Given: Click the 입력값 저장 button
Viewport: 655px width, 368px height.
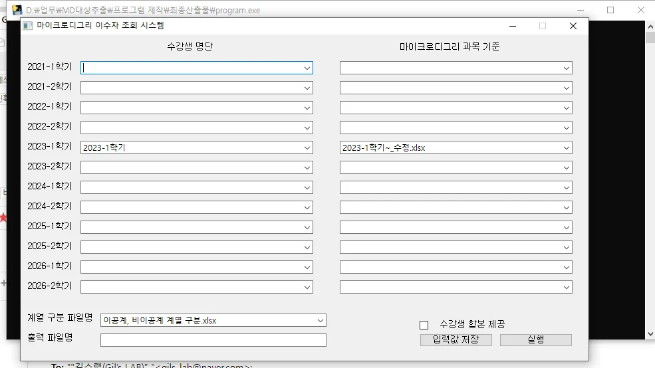Looking at the screenshot, I should click(456, 339).
